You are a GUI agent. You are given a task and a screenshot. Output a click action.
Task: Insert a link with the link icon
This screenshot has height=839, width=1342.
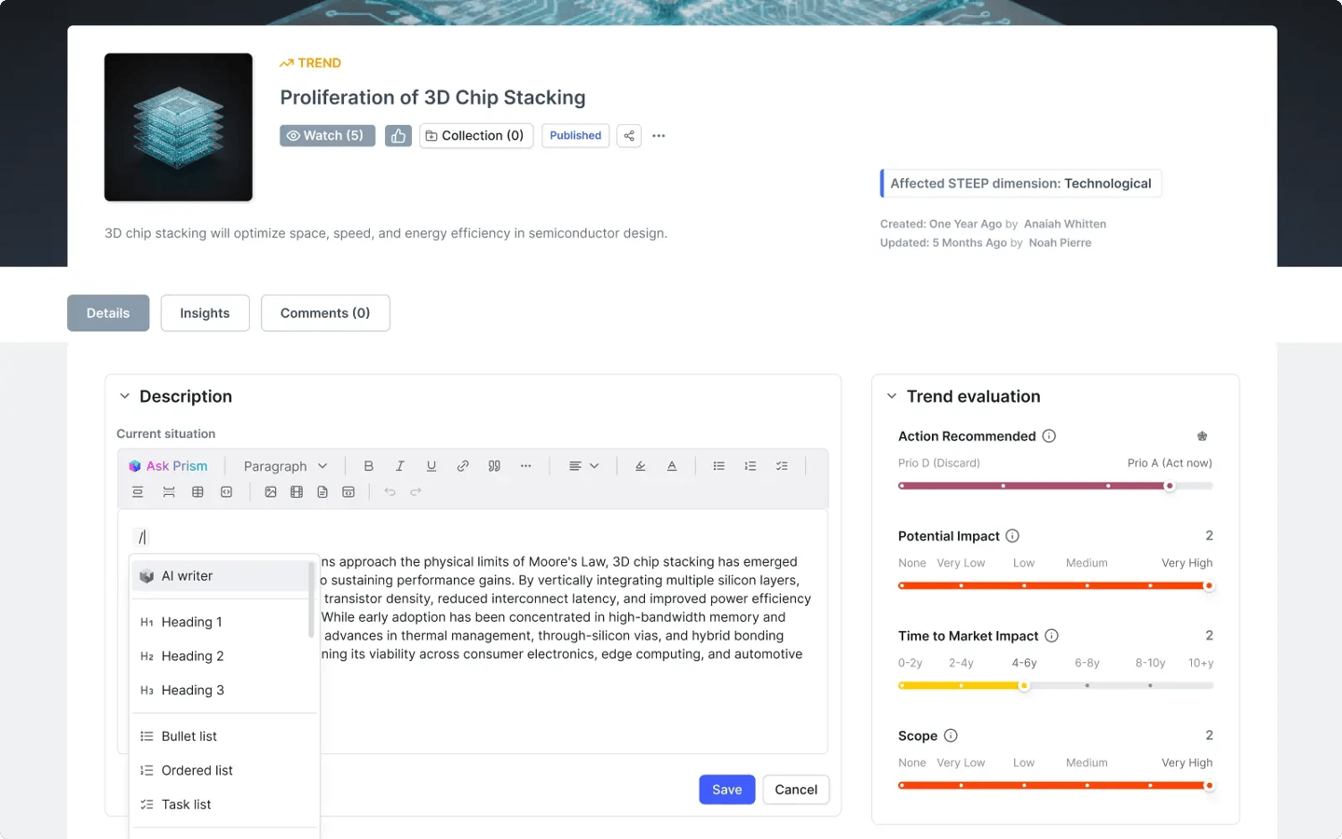pos(462,466)
